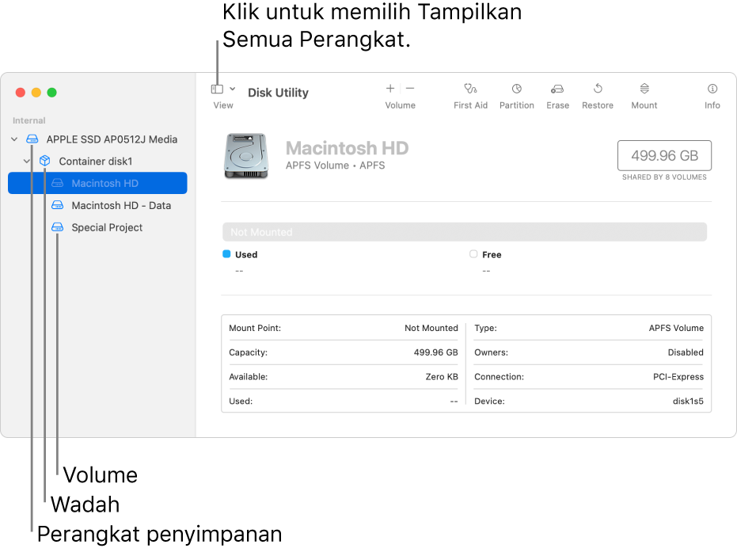Remove volume with the minus icon
Viewport: 737px width, 552px height.
410,89
